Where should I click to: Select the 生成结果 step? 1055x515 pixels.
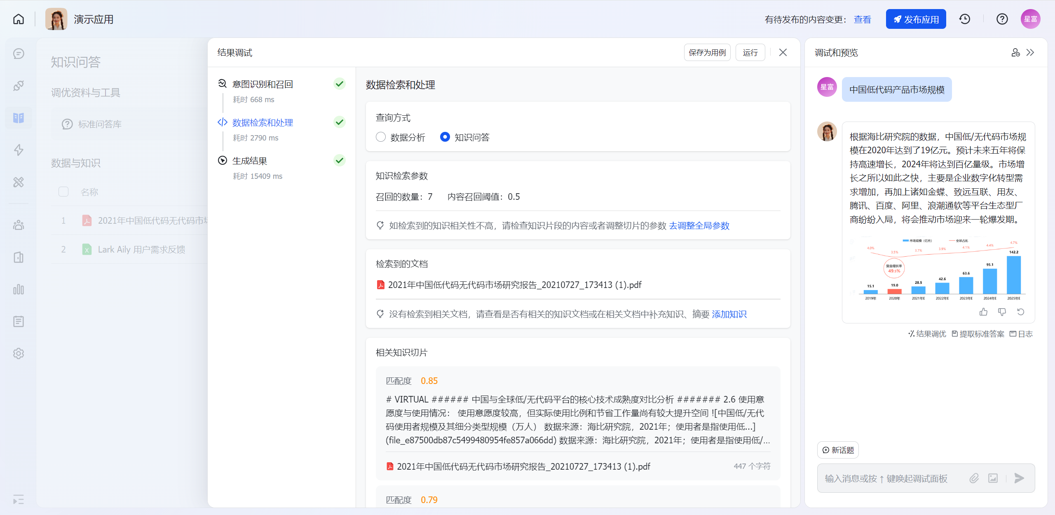tap(250, 161)
